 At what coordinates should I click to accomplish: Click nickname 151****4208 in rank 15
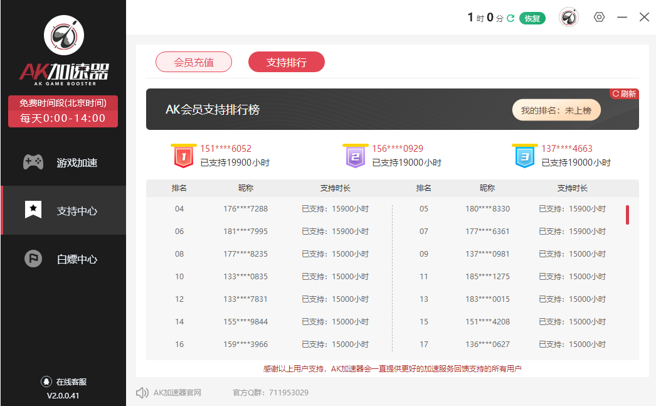click(488, 321)
